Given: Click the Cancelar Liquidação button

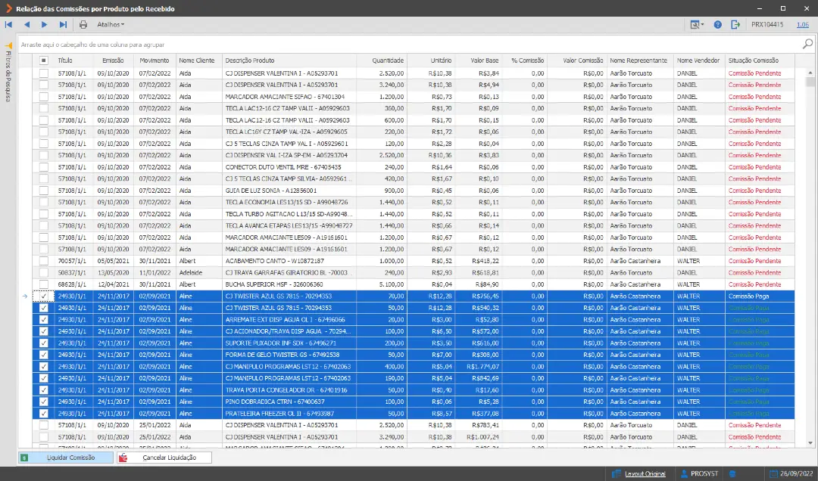Looking at the screenshot, I should point(164,458).
